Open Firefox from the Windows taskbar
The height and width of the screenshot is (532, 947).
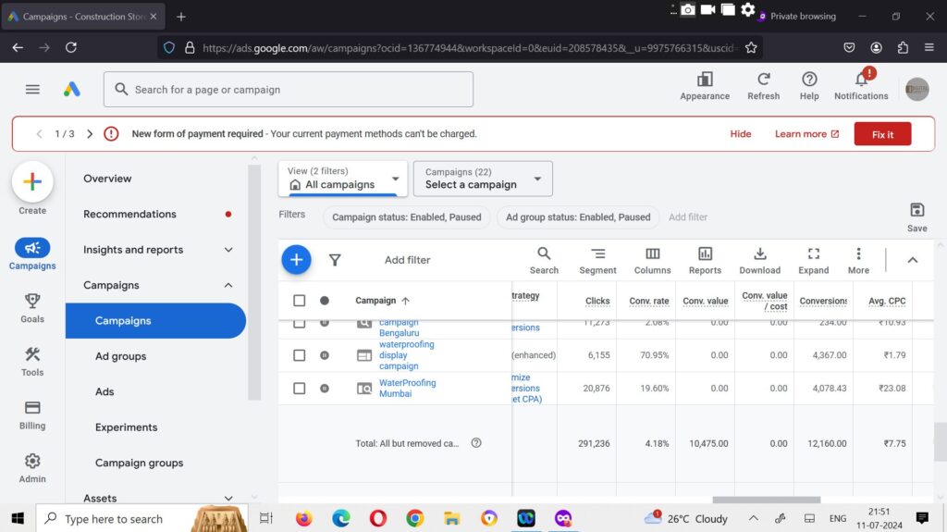pos(303,518)
